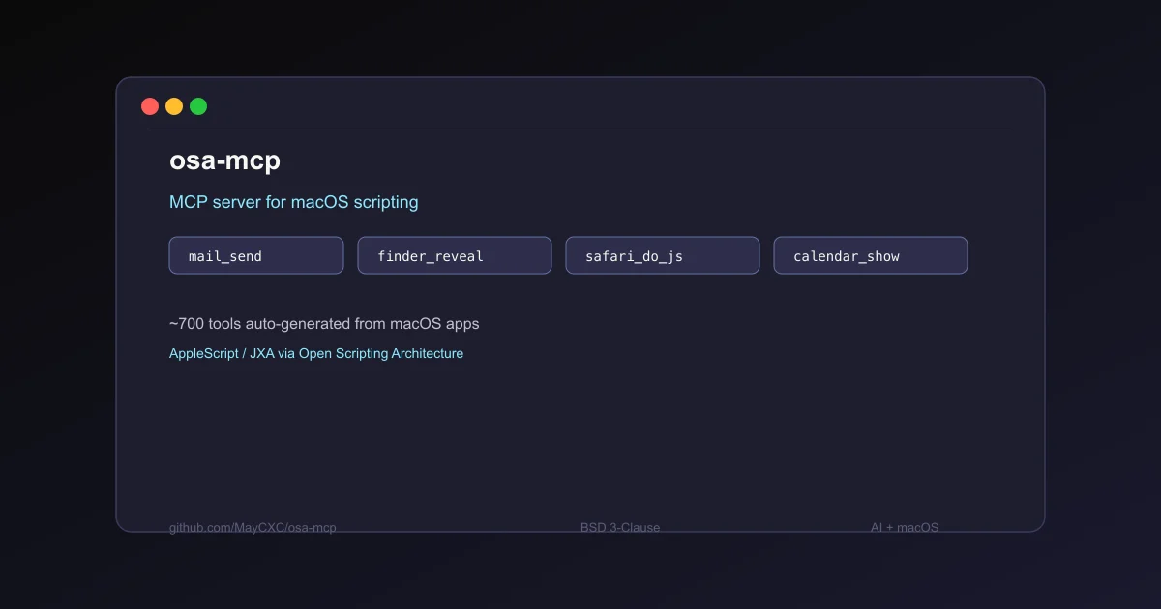
Task: Click the 'AI + macOS' footer label
Action: tap(905, 527)
